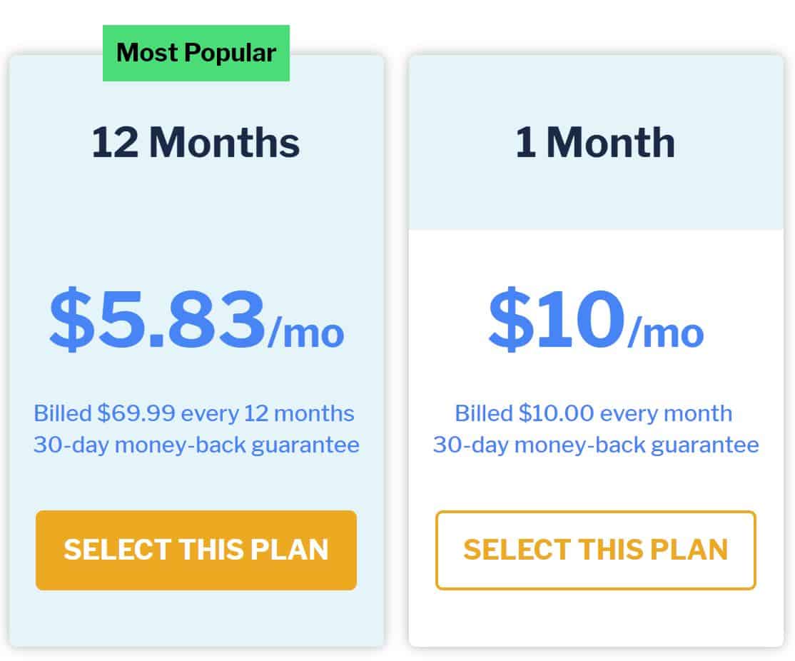Screen dimensions: 795x661
Task: Click the Billed $69.99 every 12 months text
Action: tap(194, 413)
